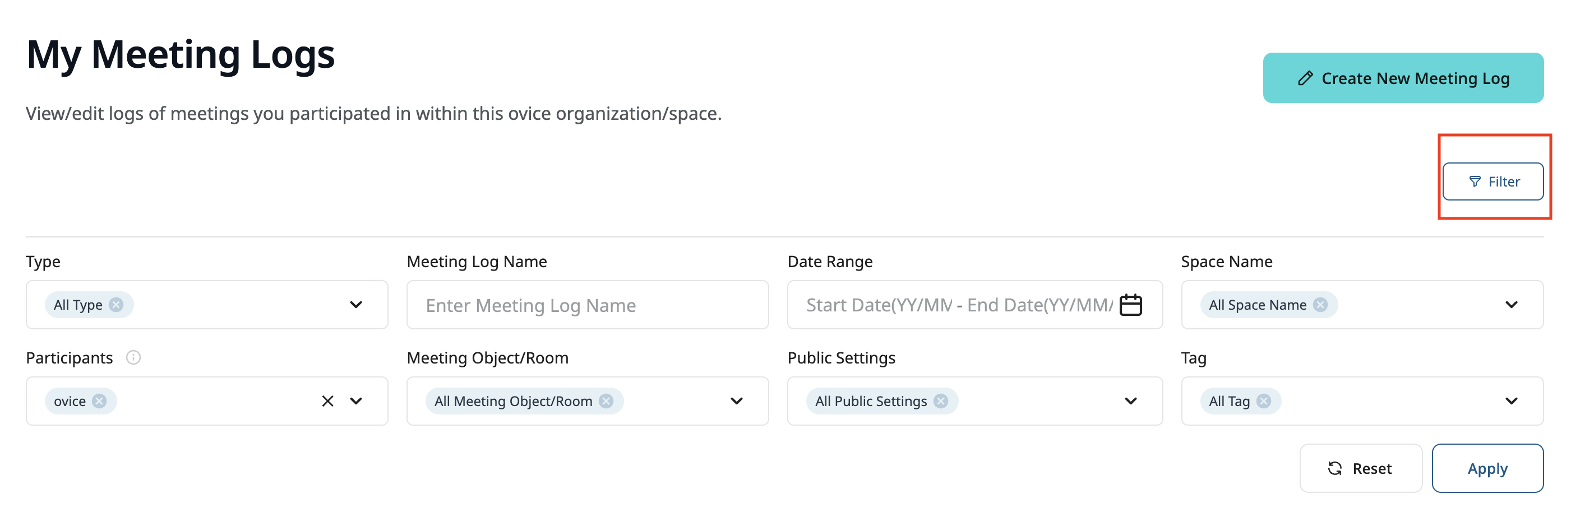Open the Date Range calendar icon
Viewport: 1571px width, 522px height.
point(1130,305)
